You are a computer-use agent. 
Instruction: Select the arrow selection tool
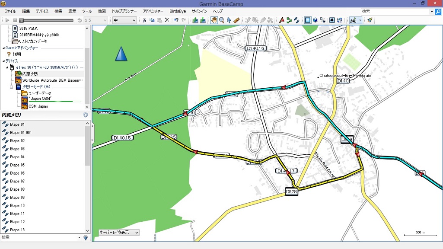[x=229, y=20]
